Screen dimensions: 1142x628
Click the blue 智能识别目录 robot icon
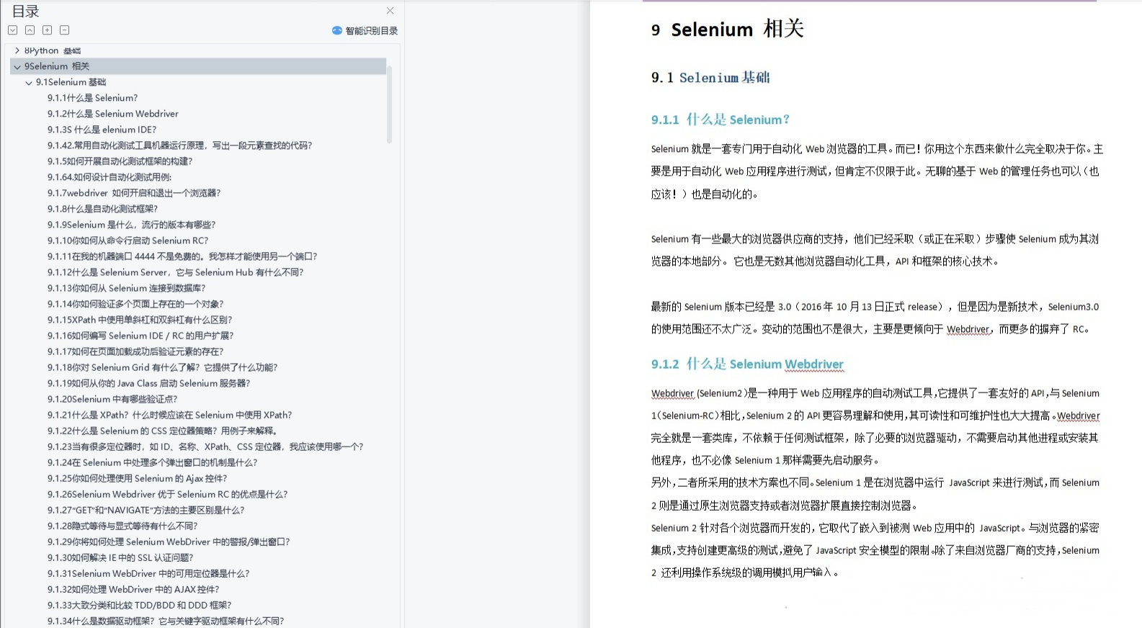coord(336,31)
